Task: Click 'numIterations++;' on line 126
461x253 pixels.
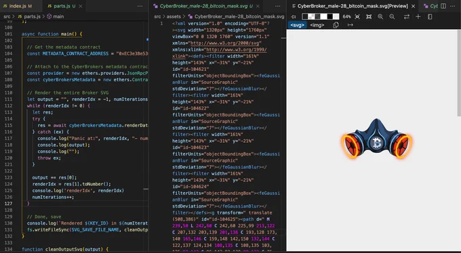Action: [x=53, y=197]
